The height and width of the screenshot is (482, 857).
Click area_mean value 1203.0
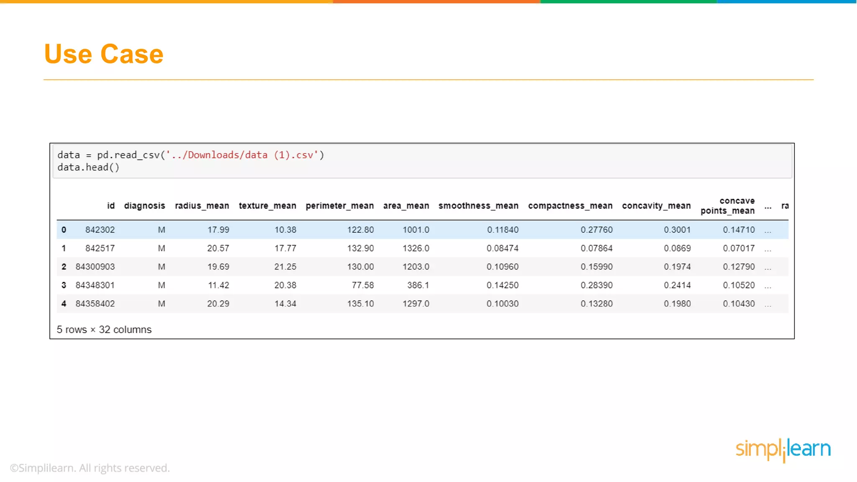[x=416, y=267]
